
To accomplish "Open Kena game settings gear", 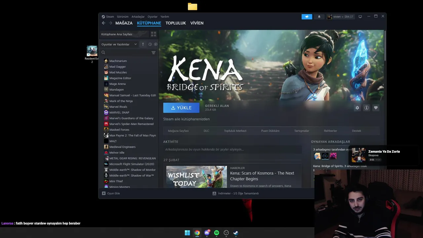I will (357, 108).
